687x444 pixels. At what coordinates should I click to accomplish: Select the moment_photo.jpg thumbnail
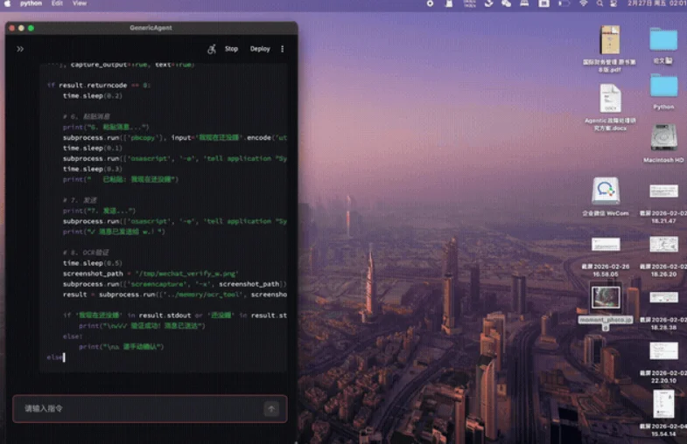[606, 299]
